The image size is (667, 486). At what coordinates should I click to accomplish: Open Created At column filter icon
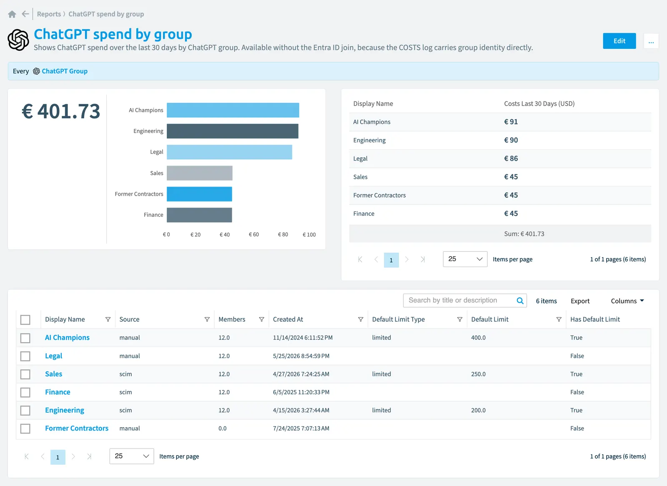(361, 320)
